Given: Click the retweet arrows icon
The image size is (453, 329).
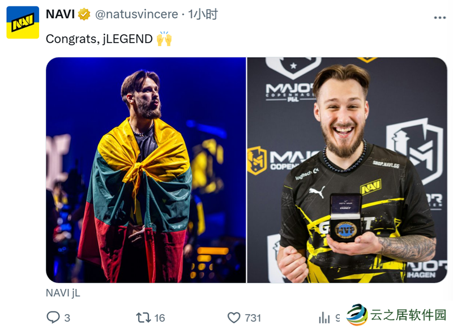Looking at the screenshot, I should tap(144, 318).
